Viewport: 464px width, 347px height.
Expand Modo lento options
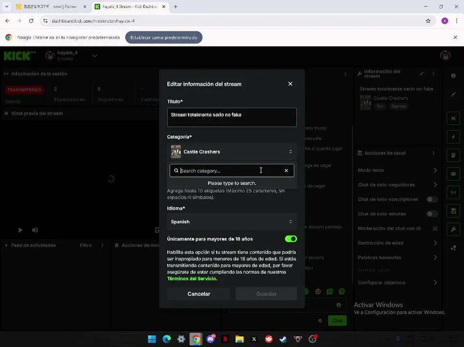pos(435,170)
